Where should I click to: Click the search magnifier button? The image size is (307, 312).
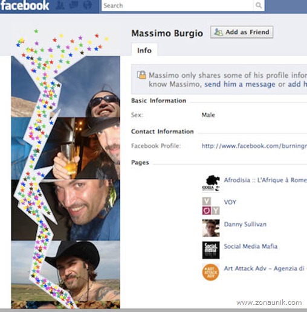(x=259, y=5)
